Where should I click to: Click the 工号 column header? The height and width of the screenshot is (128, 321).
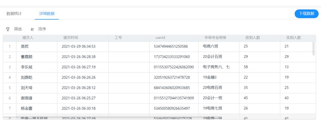118,38
